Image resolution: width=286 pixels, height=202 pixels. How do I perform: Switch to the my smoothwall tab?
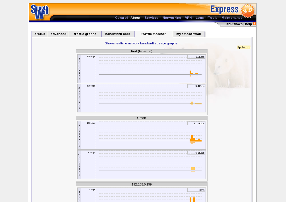pyautogui.click(x=188, y=34)
